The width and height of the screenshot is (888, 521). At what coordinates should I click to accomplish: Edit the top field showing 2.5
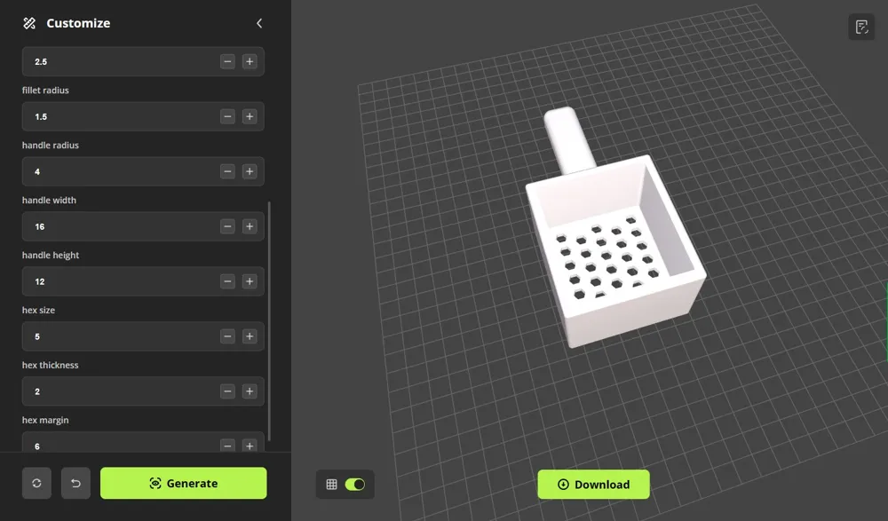(143, 62)
